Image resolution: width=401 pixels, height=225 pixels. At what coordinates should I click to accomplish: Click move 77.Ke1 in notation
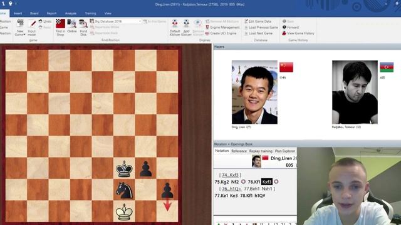click(221, 196)
